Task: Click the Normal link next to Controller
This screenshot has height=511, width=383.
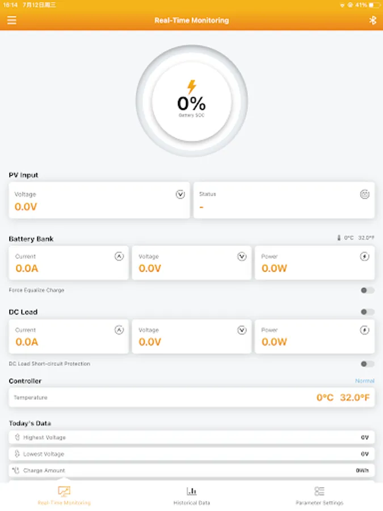Action: 365,380
